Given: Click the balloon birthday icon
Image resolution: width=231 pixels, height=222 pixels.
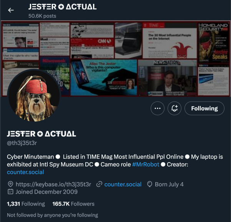Looking at the screenshot, I should (150, 184).
